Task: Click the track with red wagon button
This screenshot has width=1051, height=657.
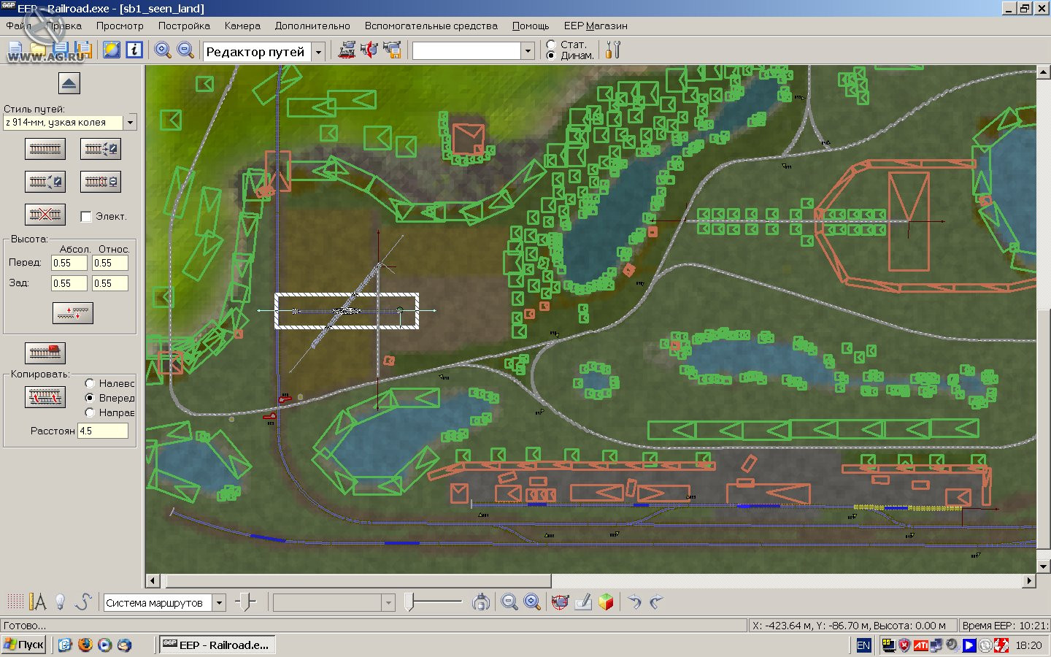Action: [x=45, y=353]
